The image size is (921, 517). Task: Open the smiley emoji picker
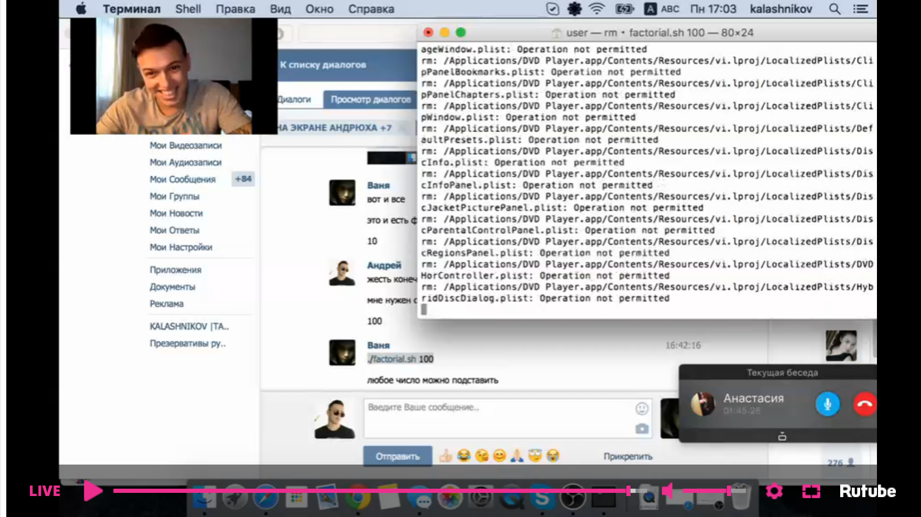pyautogui.click(x=641, y=408)
